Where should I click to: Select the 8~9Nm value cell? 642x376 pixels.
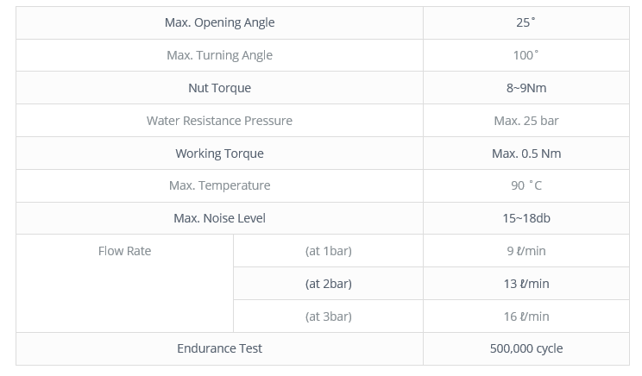526,88
